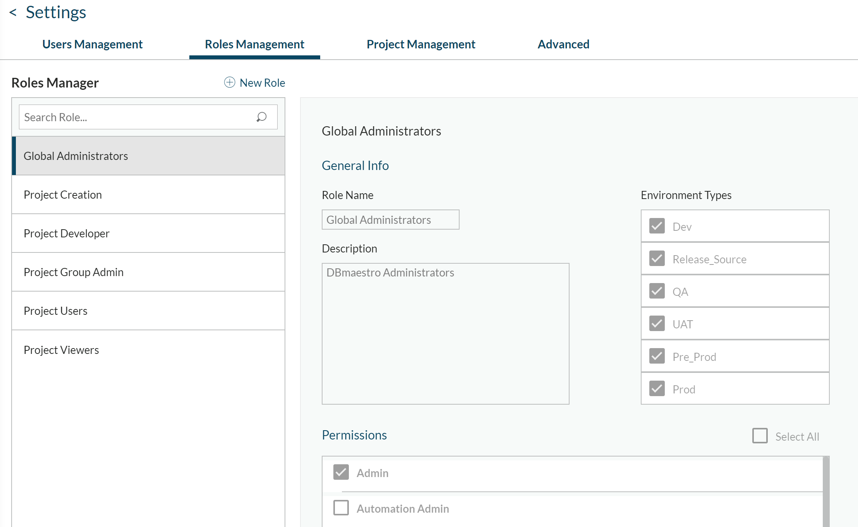This screenshot has height=527, width=858.
Task: Check the Automation Admin permission
Action: [341, 508]
